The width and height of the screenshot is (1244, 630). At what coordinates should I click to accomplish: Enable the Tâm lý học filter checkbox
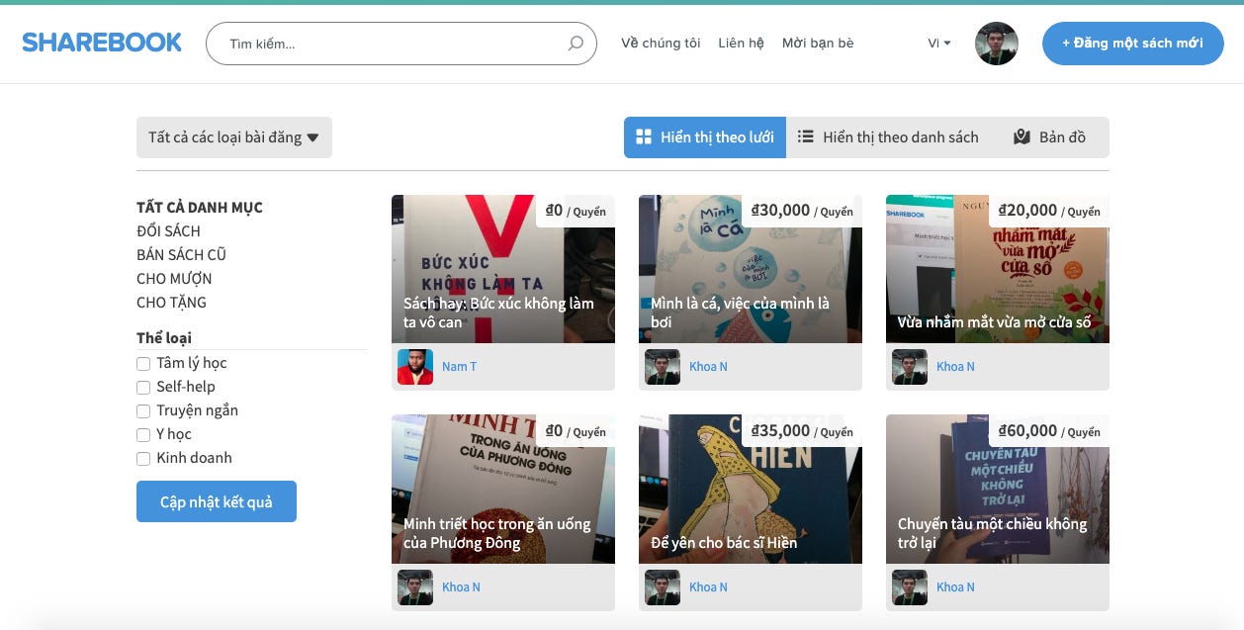[x=143, y=363]
